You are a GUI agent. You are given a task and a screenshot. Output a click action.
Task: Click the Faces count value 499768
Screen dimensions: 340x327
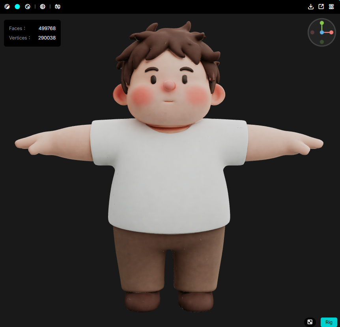point(47,28)
